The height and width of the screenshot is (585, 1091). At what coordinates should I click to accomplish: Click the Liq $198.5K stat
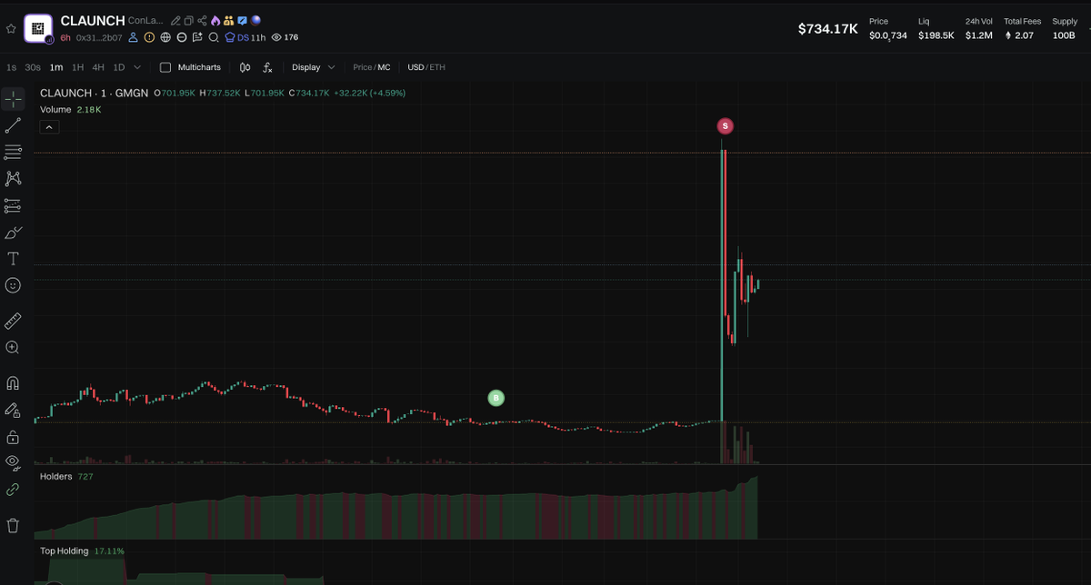(936, 29)
